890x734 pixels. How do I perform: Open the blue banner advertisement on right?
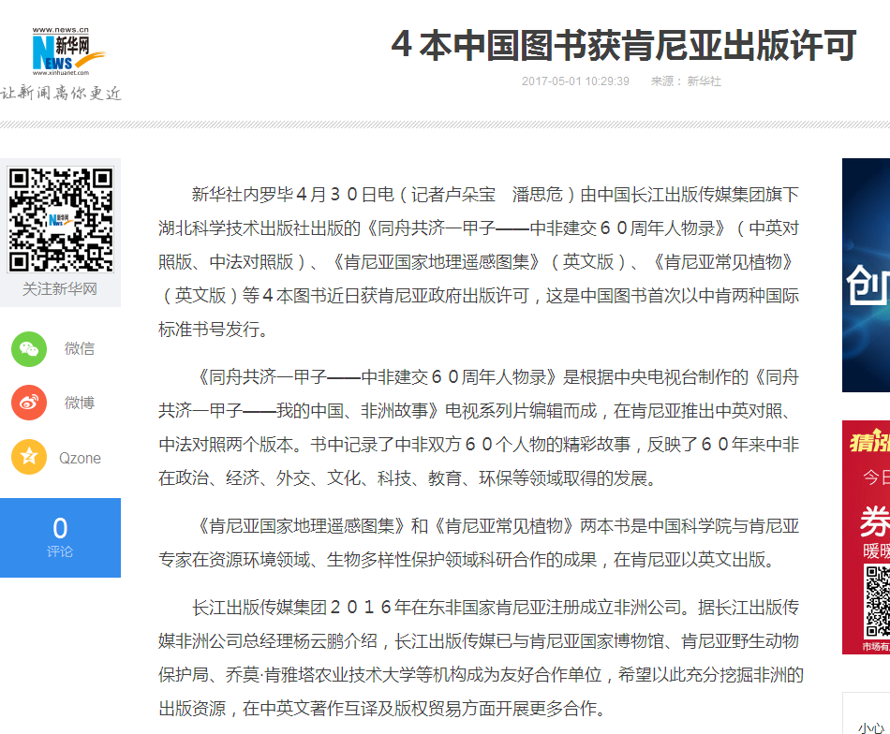tap(866, 275)
